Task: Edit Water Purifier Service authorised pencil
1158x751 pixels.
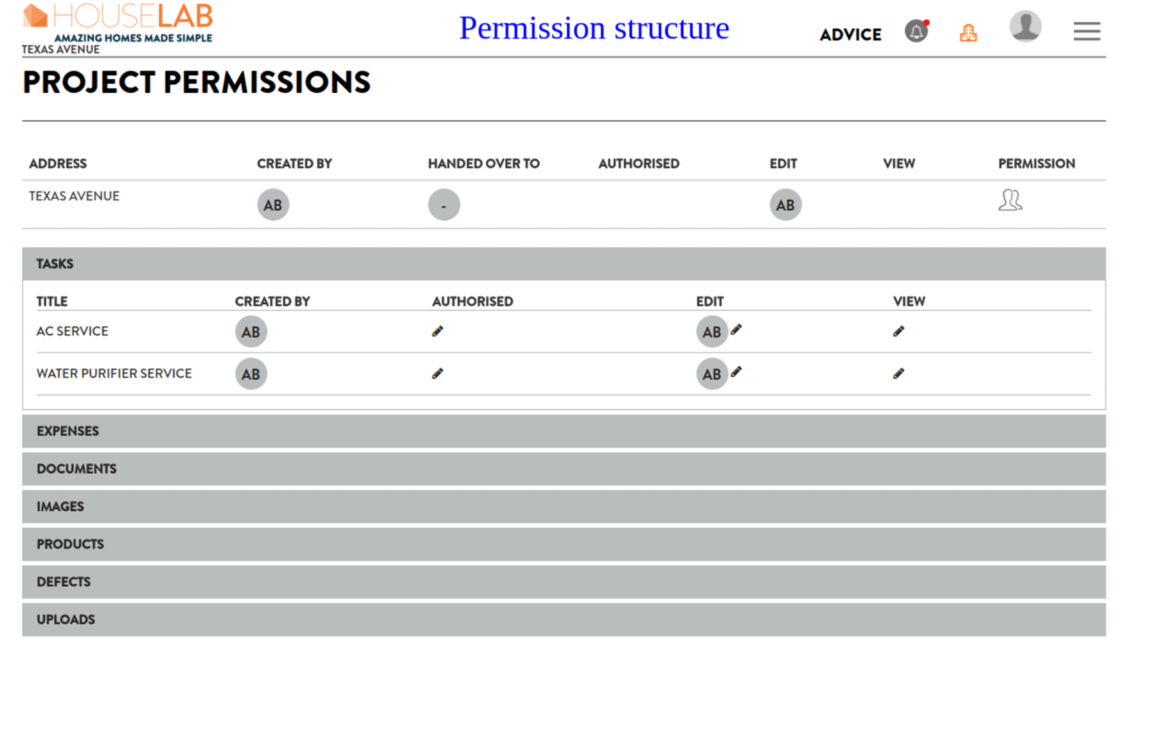Action: click(x=438, y=374)
